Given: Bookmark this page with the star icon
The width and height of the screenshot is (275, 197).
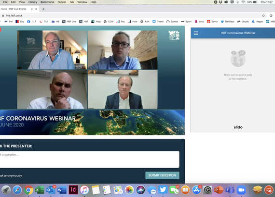Looking at the screenshot, I should coord(263,16).
